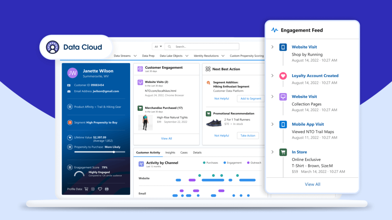Click the Next Best Action icon
Viewport: 392px width, 220px height.
[x=208, y=69]
